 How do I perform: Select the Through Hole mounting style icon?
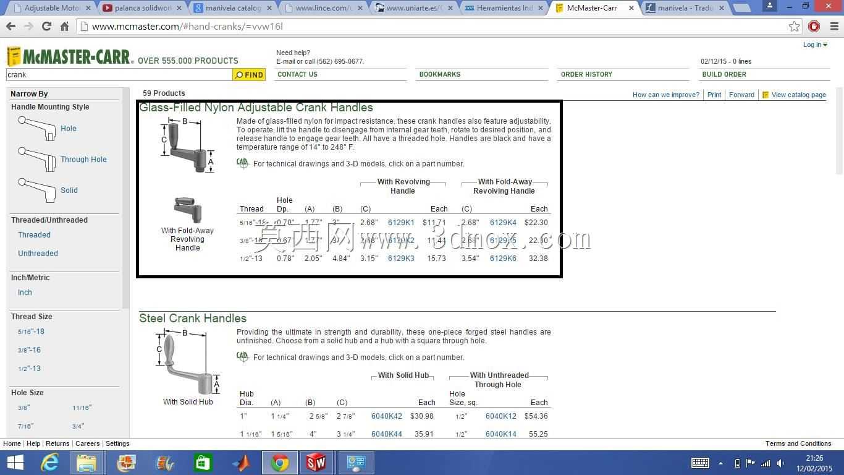[37, 160]
